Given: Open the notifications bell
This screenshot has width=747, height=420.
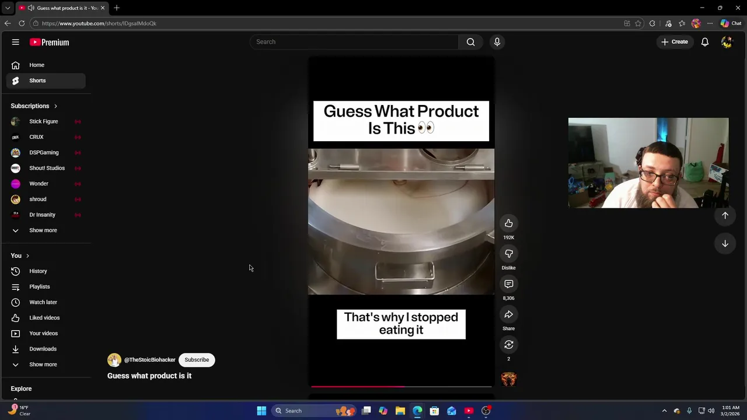Looking at the screenshot, I should 705,42.
